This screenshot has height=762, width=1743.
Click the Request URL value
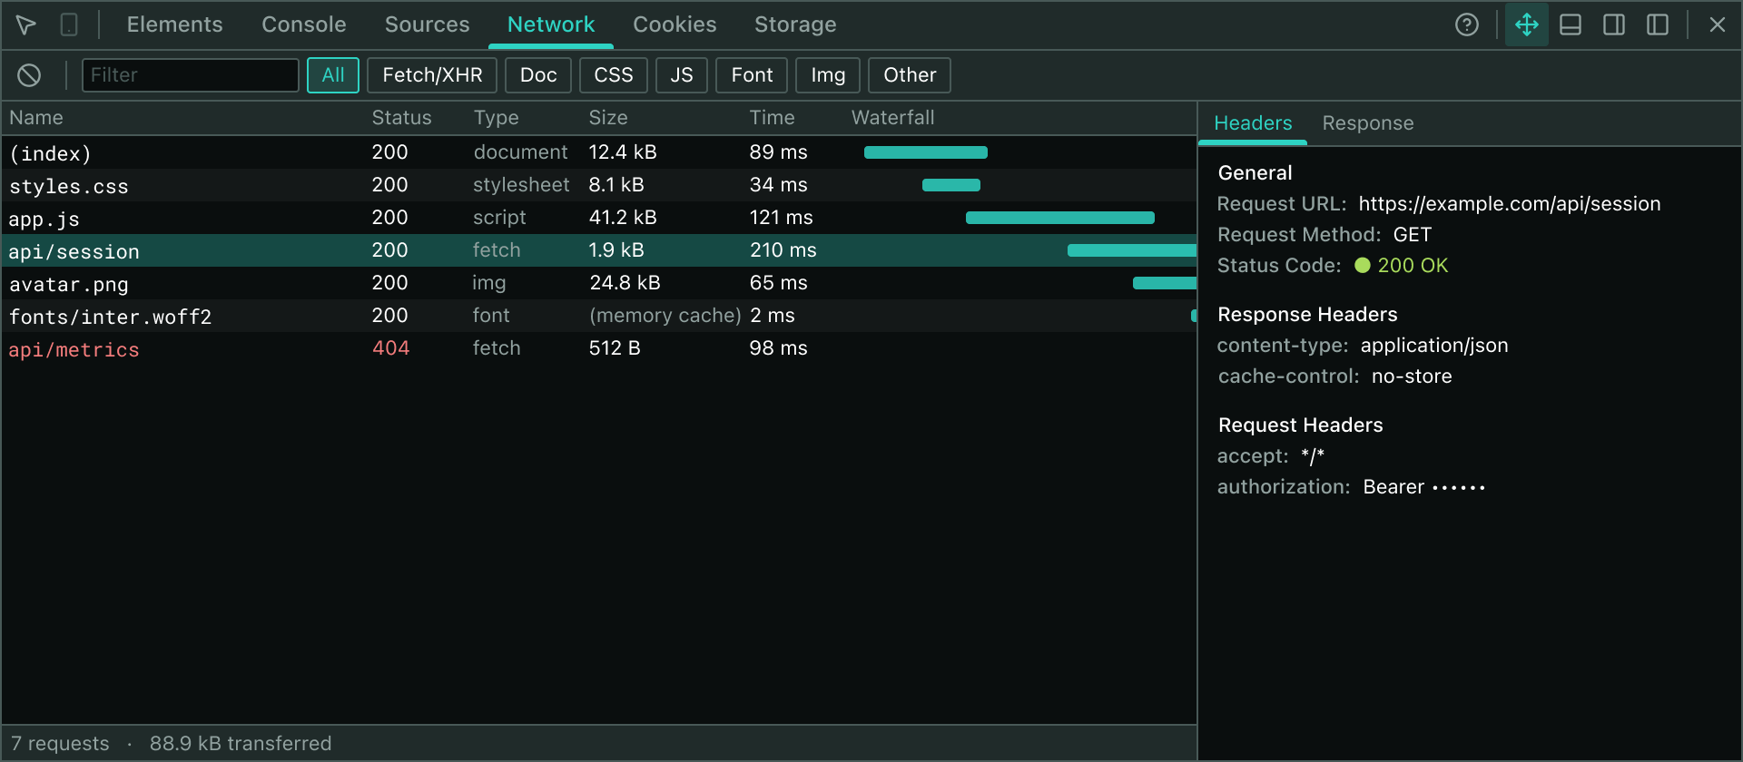coord(1510,204)
